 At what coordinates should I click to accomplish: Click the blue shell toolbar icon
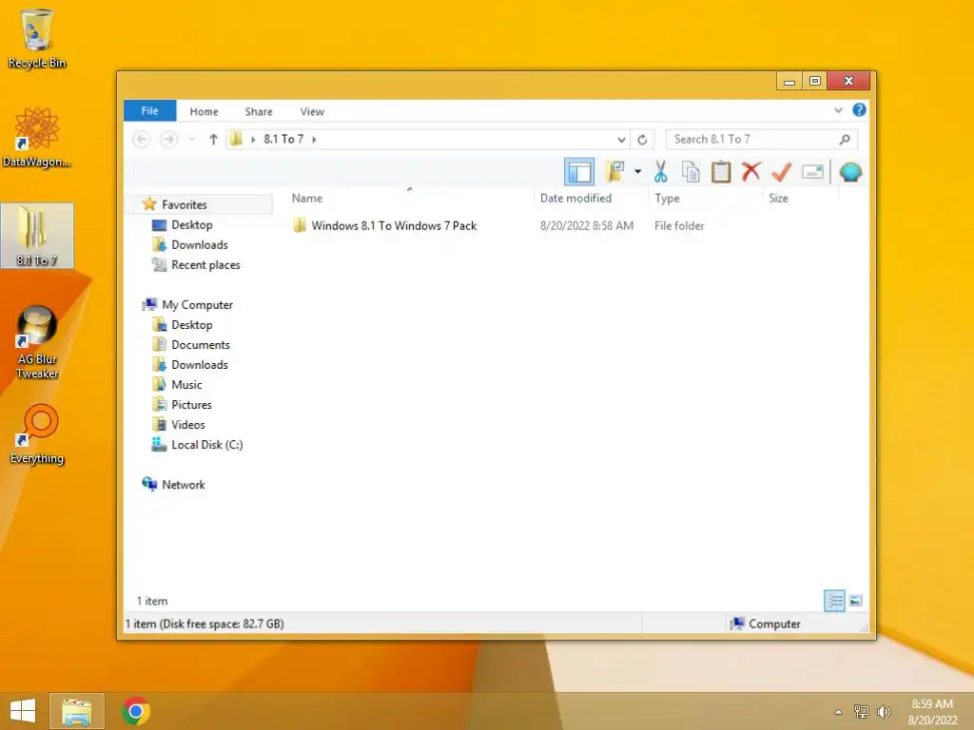(x=850, y=172)
